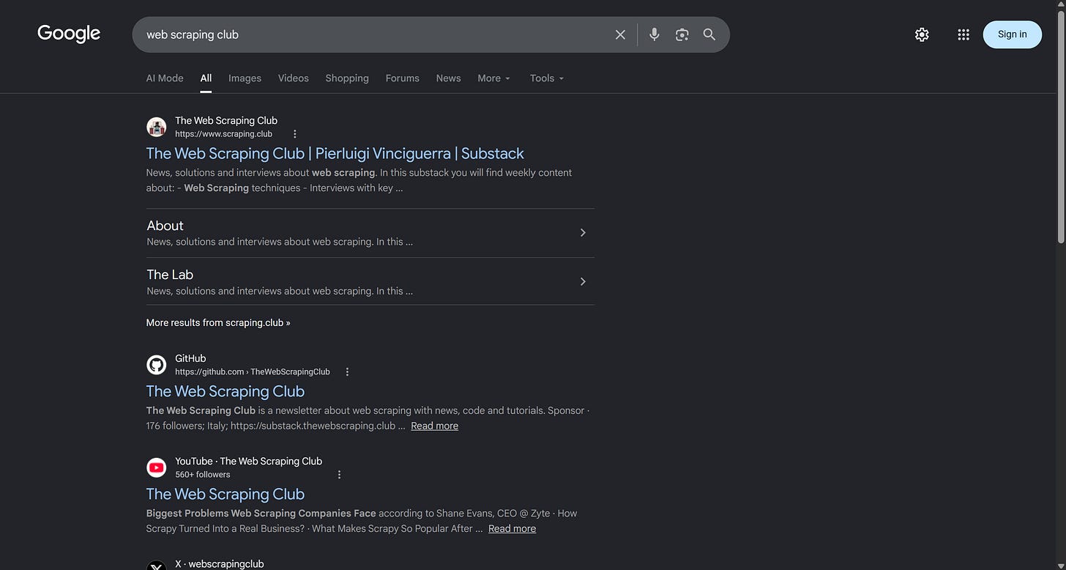
Task: Open the YouTube Web Scraping Club result title
Action: 225,494
